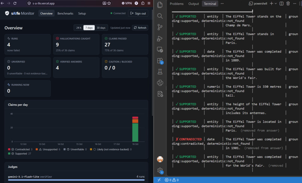302x183 pixels.
Task: Click the Refresh button
Action: pos(140,28)
